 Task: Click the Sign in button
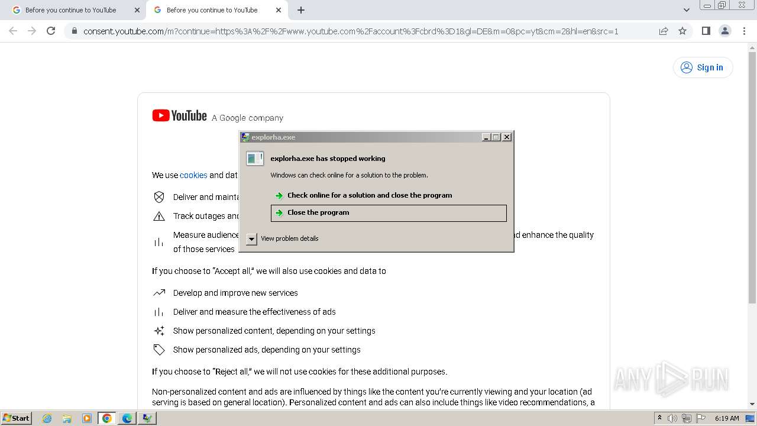pyautogui.click(x=703, y=67)
